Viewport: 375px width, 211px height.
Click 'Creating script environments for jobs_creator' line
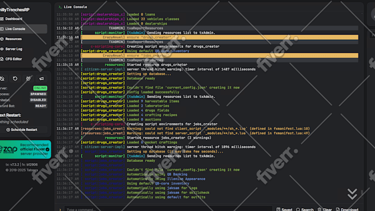pos(172,124)
